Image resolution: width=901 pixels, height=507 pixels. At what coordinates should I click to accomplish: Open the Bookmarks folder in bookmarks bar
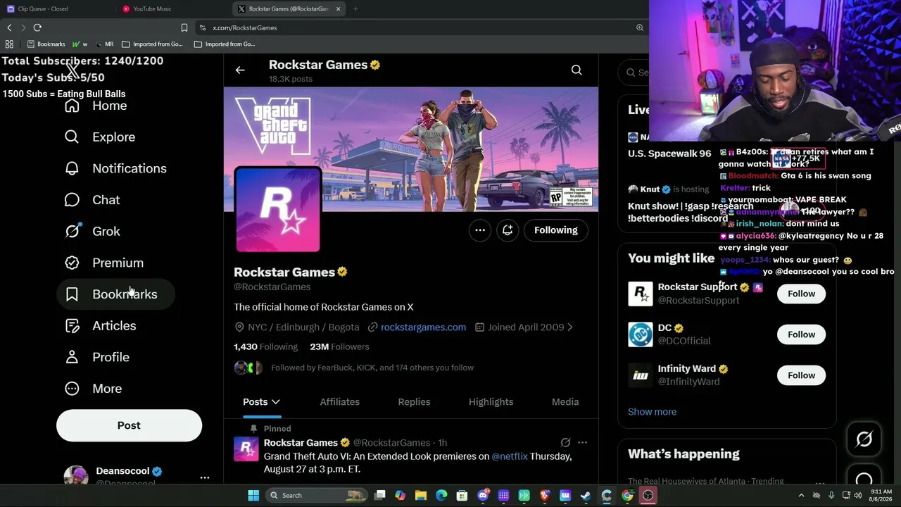point(46,44)
